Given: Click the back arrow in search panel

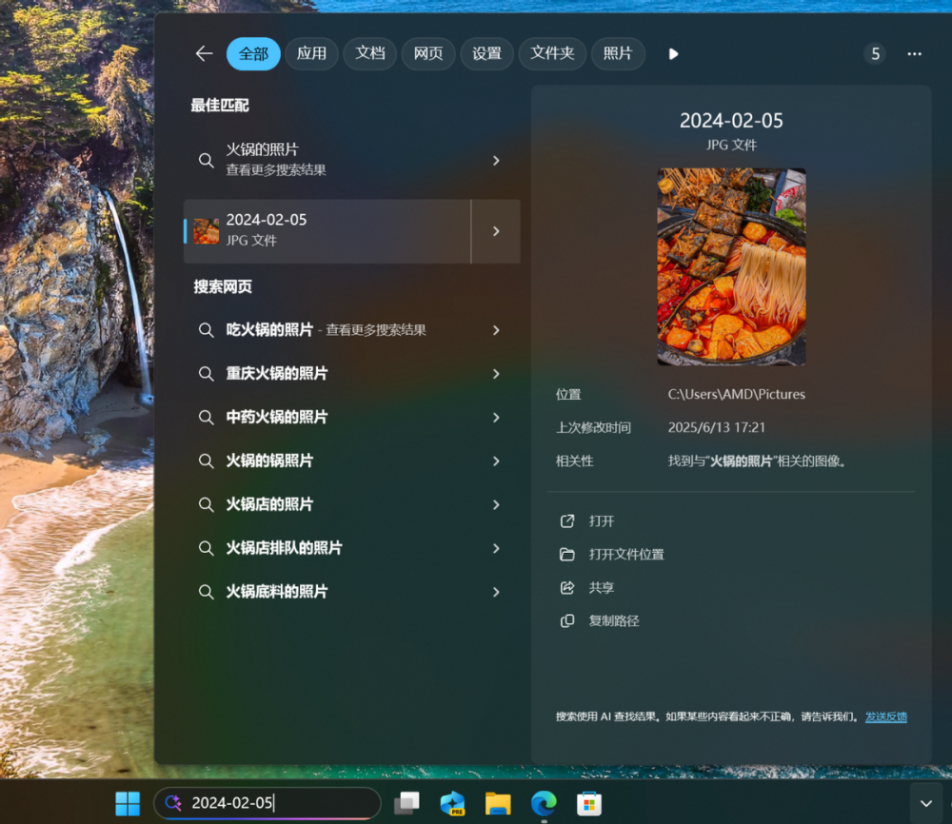Looking at the screenshot, I should [x=204, y=54].
